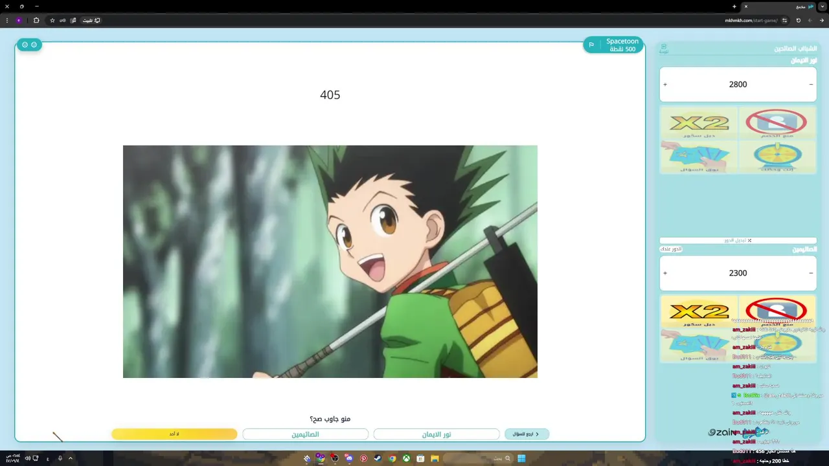This screenshot has height=466, width=829.
Task: Use block-opponent card for نور الايمان
Action: pyautogui.click(x=777, y=124)
